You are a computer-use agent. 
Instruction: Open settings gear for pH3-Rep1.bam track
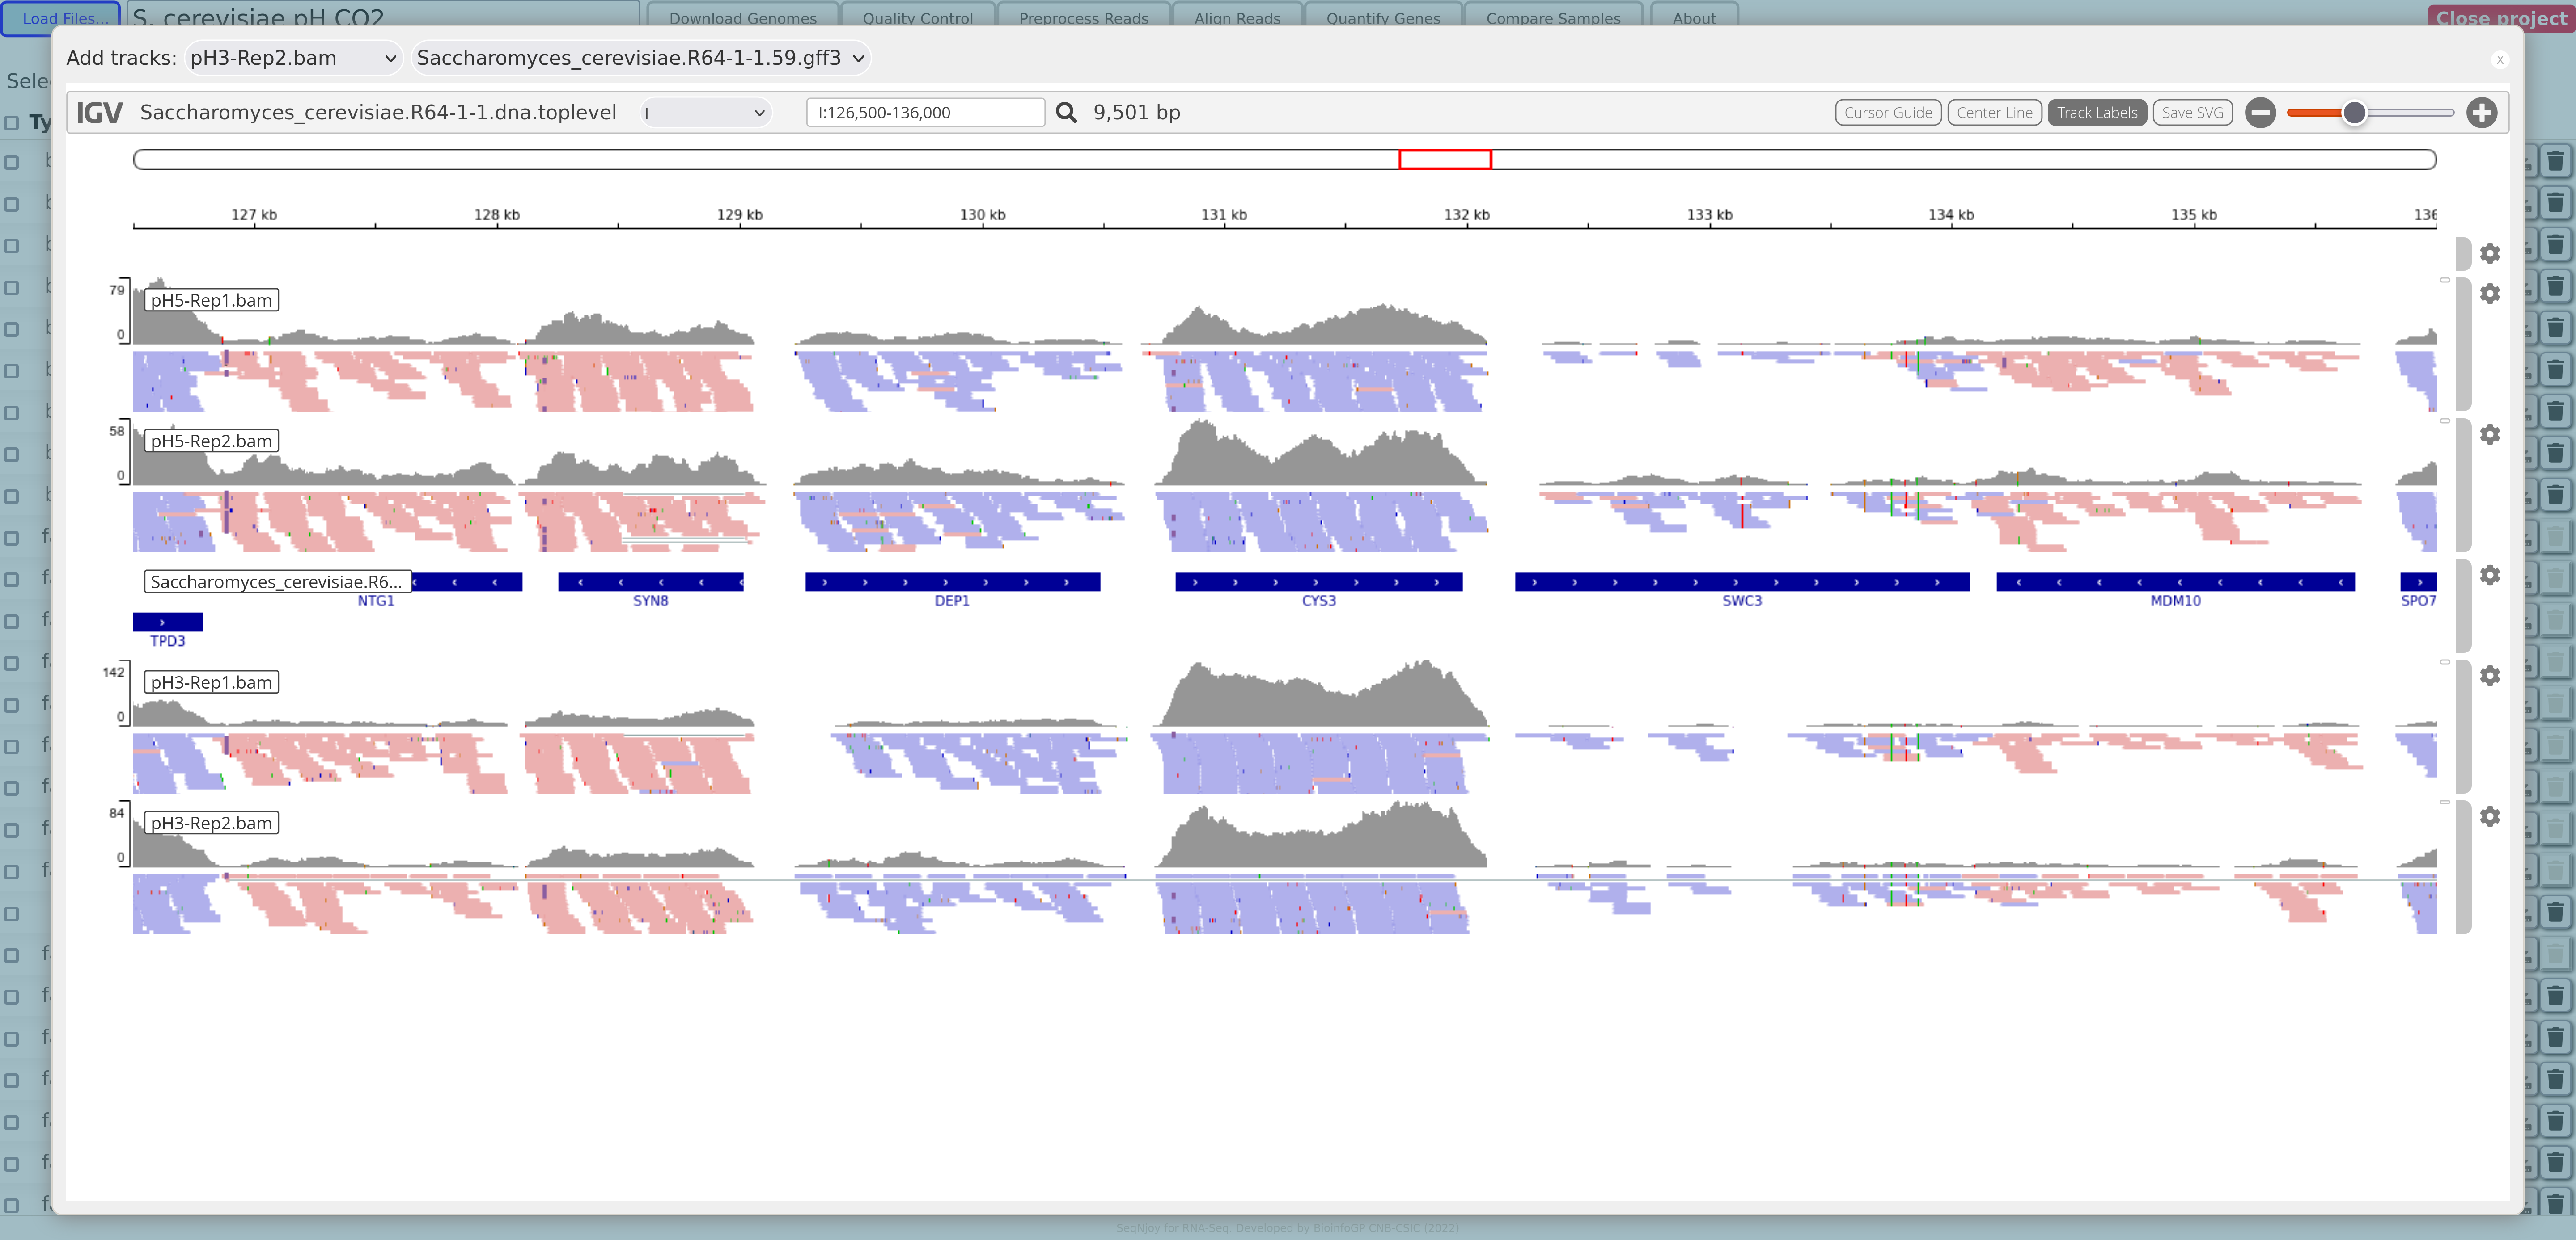[2490, 677]
